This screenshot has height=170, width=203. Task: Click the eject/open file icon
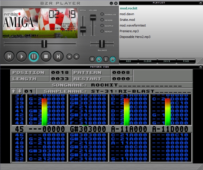point(92,59)
